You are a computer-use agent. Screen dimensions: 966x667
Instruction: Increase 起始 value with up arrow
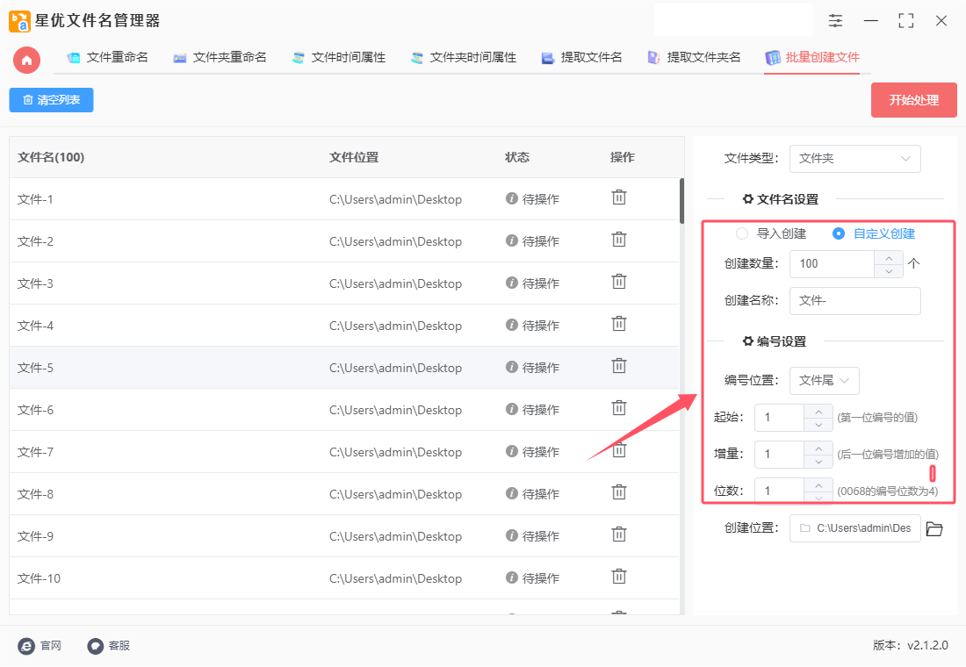tap(818, 412)
